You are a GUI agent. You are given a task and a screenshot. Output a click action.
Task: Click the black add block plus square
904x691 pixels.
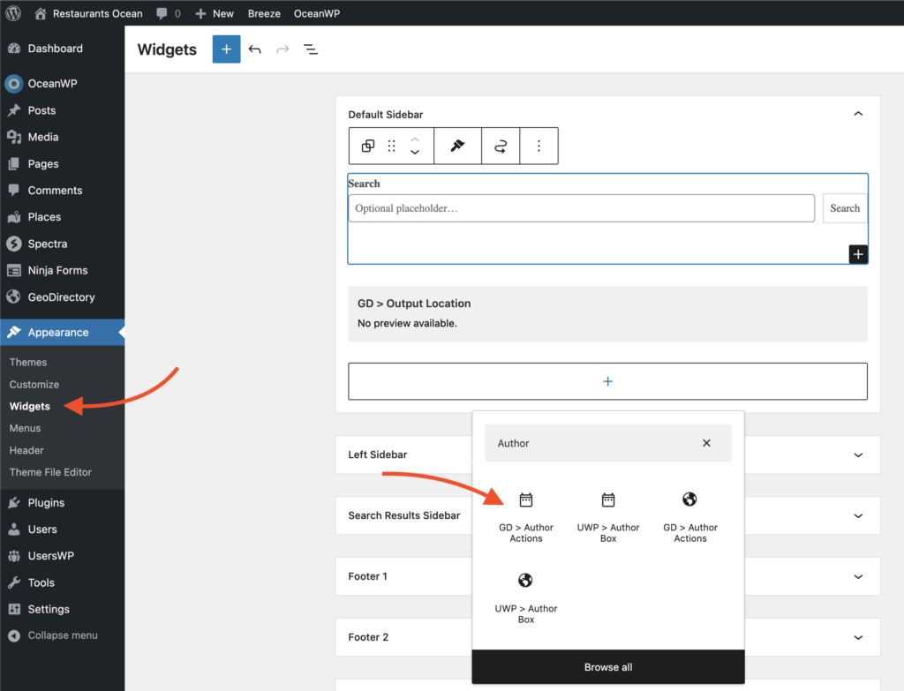click(x=858, y=254)
